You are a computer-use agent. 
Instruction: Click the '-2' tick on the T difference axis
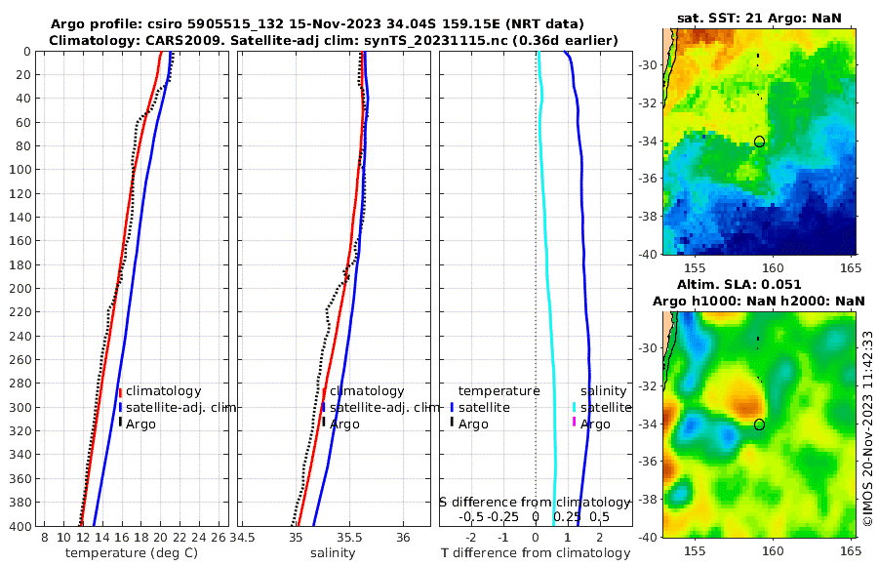click(470, 538)
